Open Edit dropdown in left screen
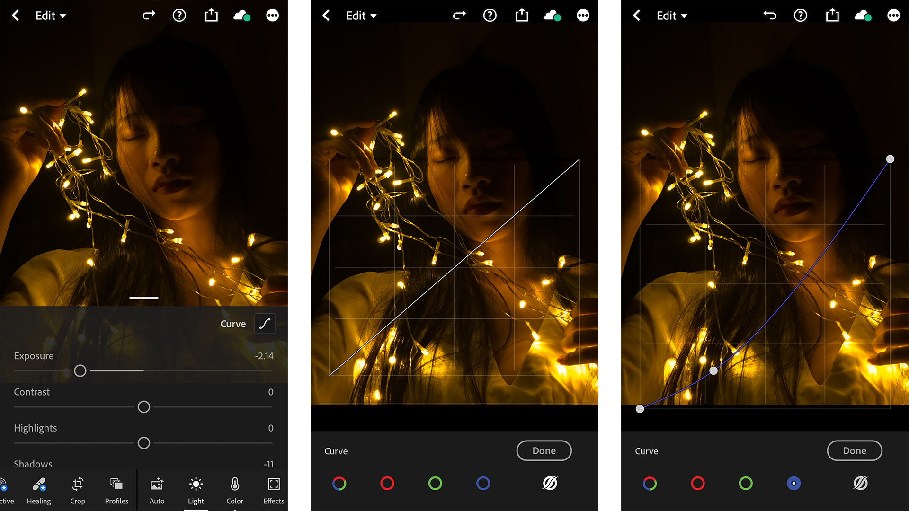Screen dimensions: 909x511 pos(51,16)
